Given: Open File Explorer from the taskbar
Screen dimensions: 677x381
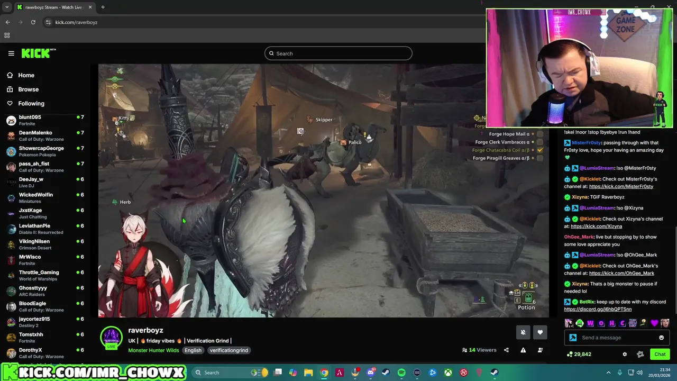Looking at the screenshot, I should [308, 373].
